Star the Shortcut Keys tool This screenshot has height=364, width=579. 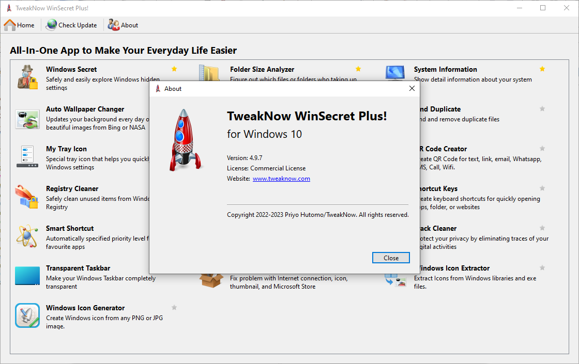click(542, 188)
